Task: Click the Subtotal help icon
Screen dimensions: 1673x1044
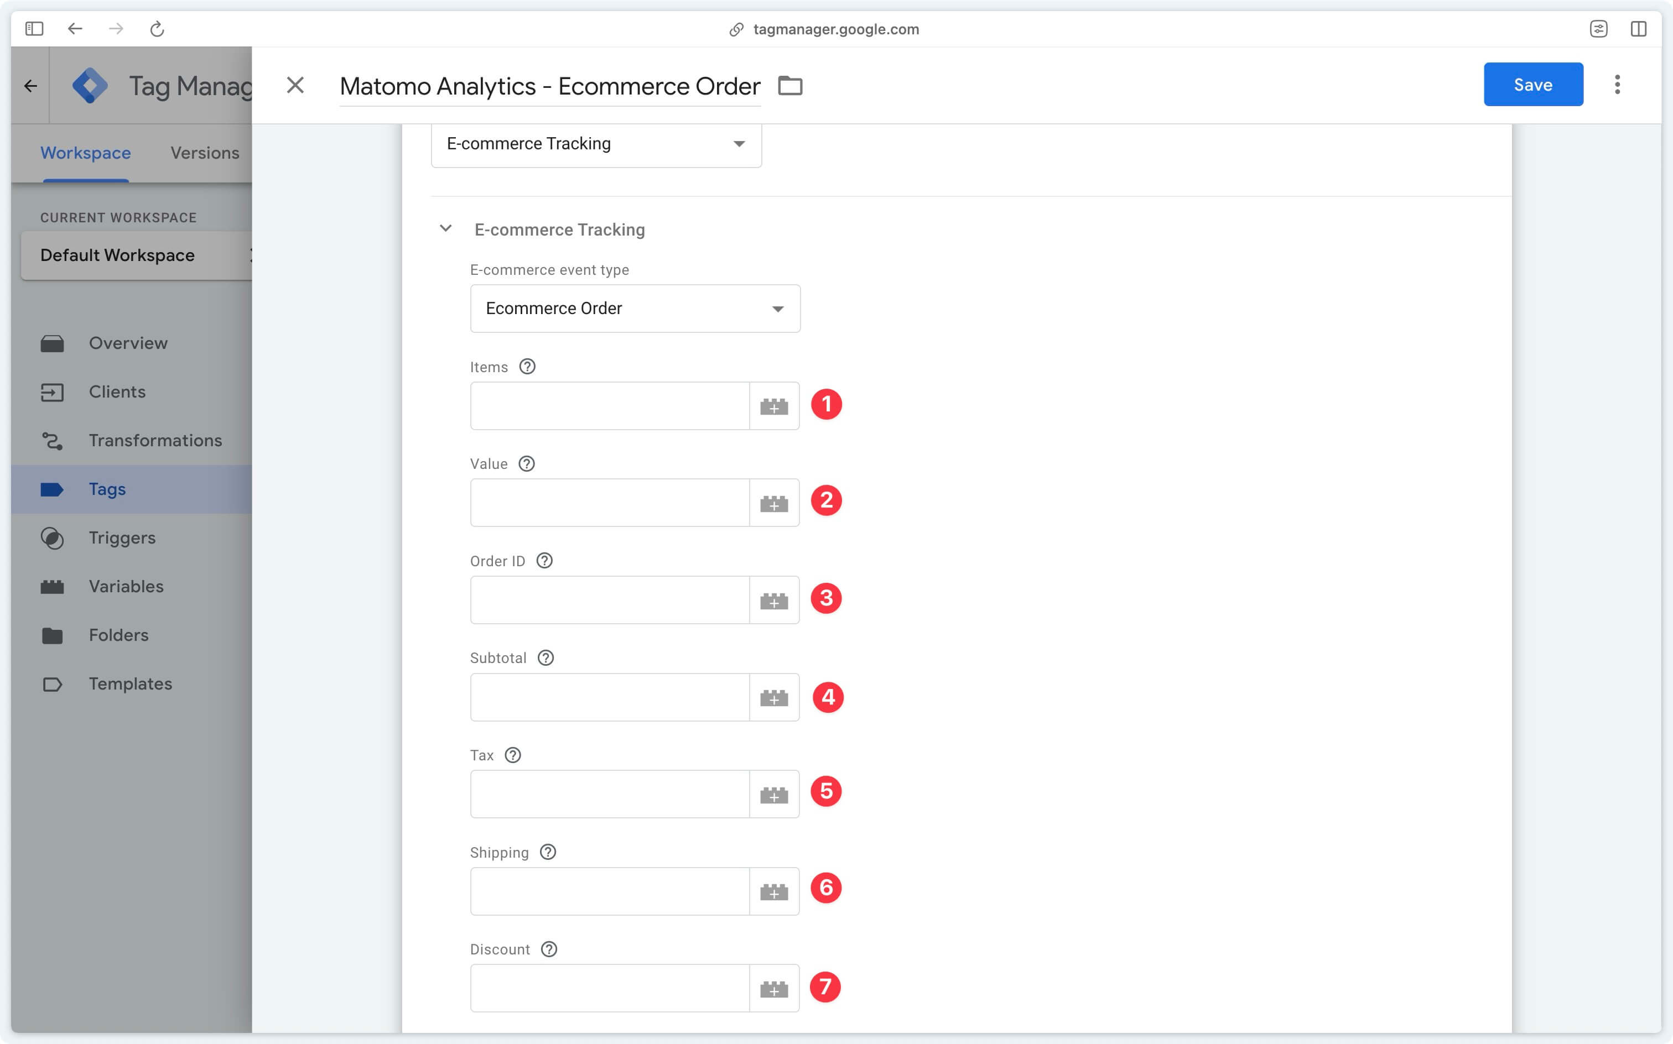Action: pos(545,658)
